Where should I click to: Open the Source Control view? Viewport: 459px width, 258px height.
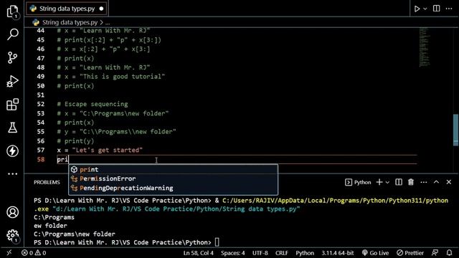coord(12,57)
